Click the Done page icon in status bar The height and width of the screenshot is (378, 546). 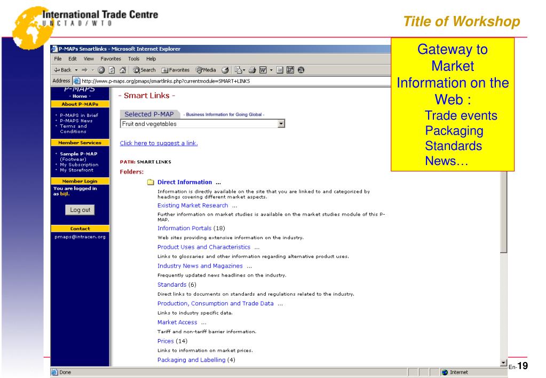point(54,373)
